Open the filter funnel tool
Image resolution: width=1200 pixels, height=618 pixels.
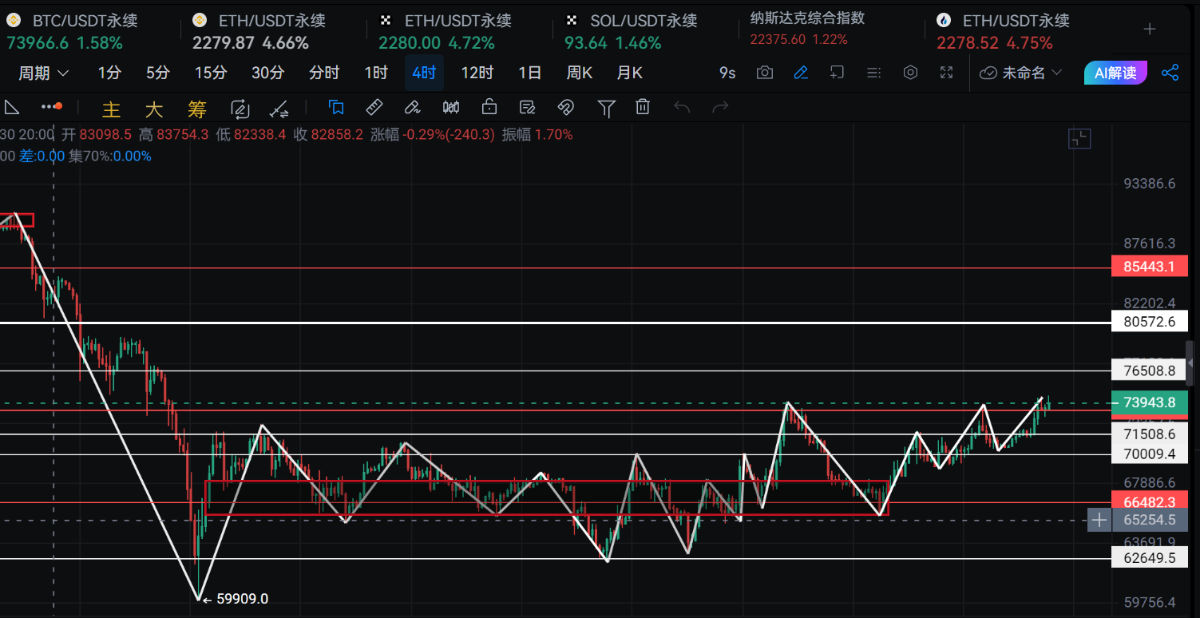coord(607,107)
